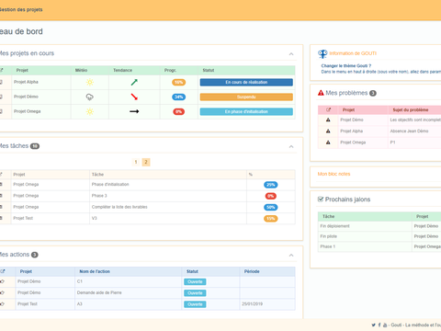Click the 34% progress badge of Projet Démo
This screenshot has width=441, height=331.
(x=178, y=97)
